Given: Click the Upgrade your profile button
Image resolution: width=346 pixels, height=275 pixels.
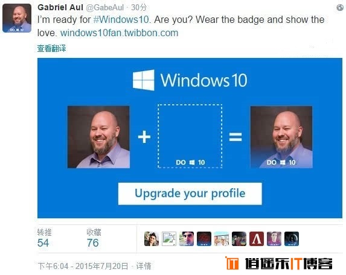Looking at the screenshot, I should [190, 194].
